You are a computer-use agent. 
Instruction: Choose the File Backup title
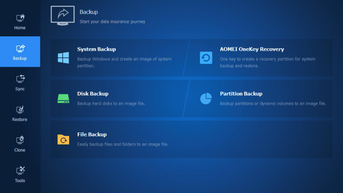click(x=92, y=135)
